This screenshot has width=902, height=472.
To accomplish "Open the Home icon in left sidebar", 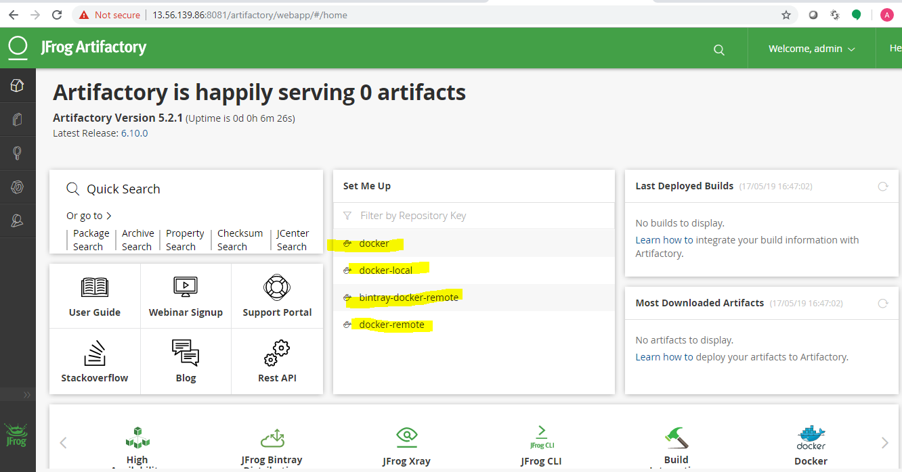I will [18, 85].
